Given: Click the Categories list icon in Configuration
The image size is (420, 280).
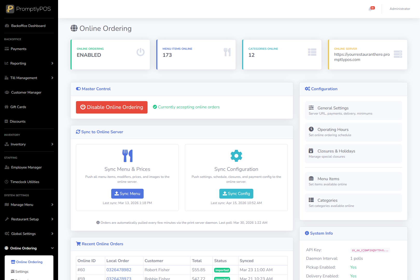Looking at the screenshot, I should pyautogui.click(x=311, y=200).
